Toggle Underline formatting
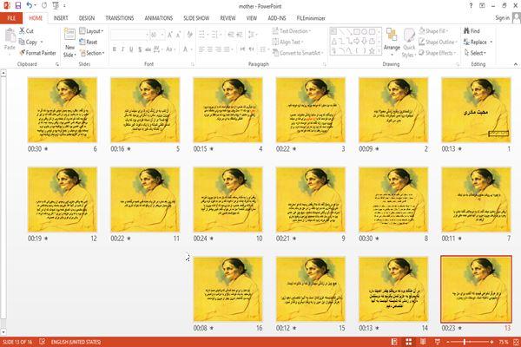The image size is (521, 347). (131, 49)
